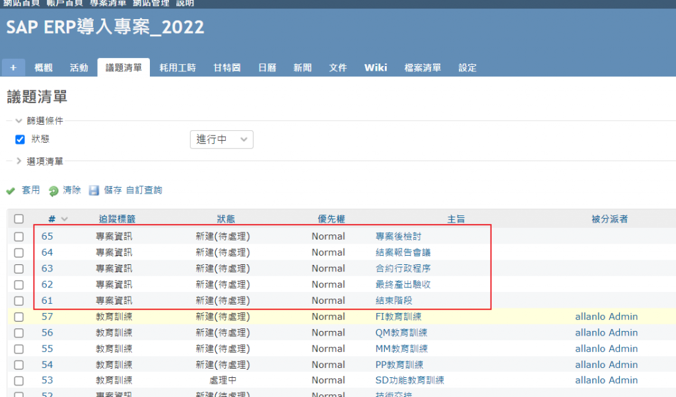
Task: Open issue number 61 link
Action: (47, 301)
